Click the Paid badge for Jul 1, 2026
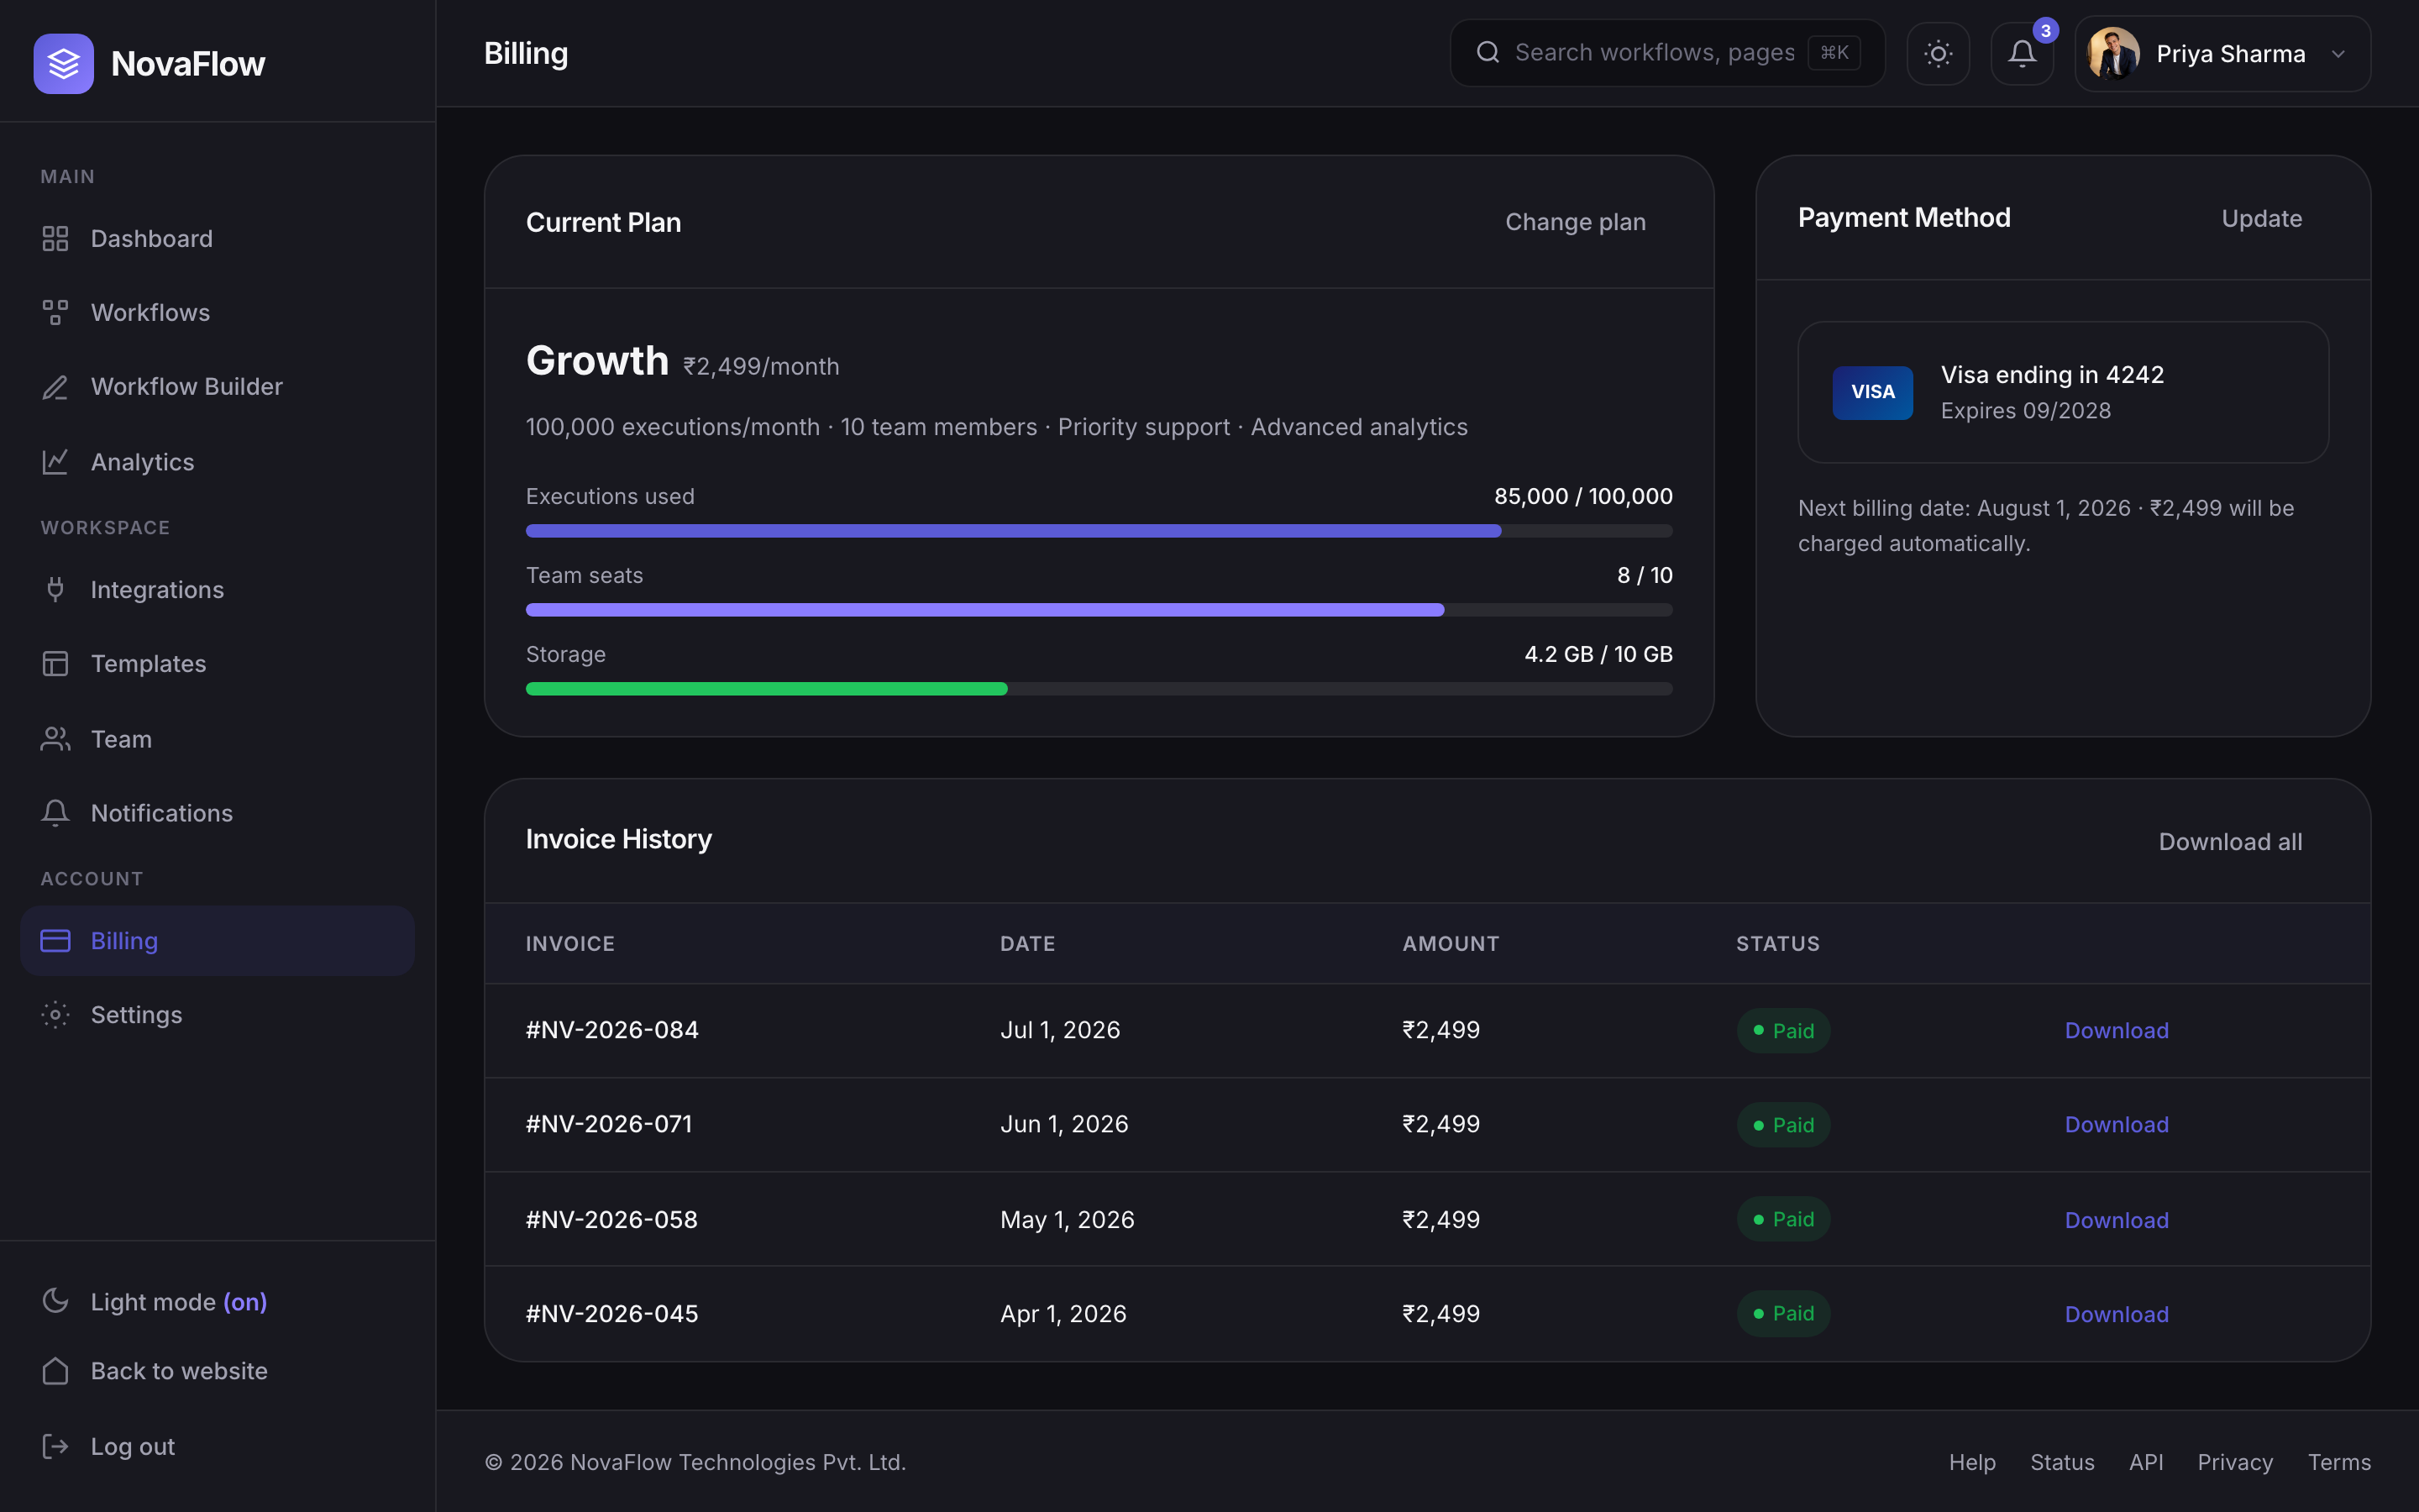Screen dimensions: 2419x1512 coord(1783,1031)
